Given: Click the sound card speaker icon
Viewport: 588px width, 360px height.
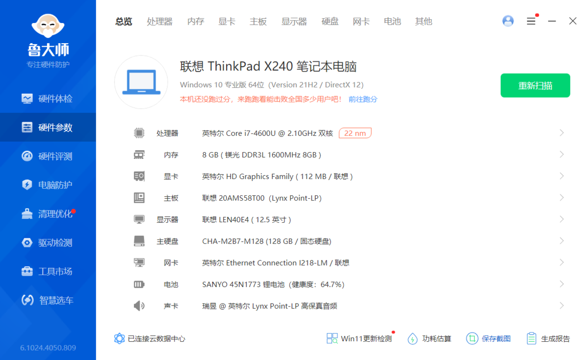Looking at the screenshot, I should tap(139, 306).
